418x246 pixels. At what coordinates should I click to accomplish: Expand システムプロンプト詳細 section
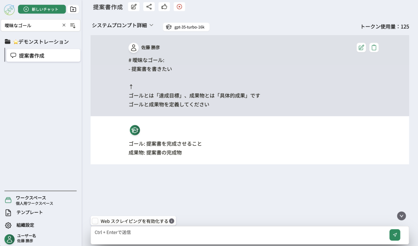coord(122,25)
